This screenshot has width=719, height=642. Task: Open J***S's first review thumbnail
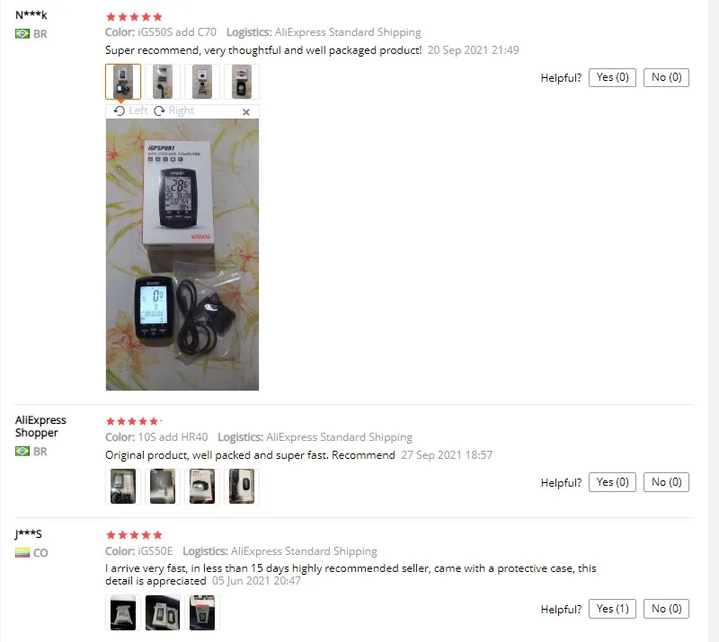[x=123, y=612]
